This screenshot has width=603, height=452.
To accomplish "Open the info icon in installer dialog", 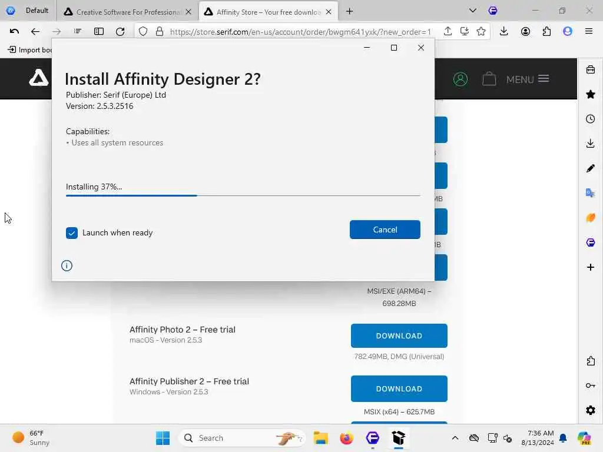I will point(67,265).
